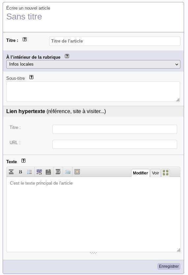Screen dimensions: 188x275
Task: Open help for À l'intérieur de la rubrique
Action: click(67, 56)
